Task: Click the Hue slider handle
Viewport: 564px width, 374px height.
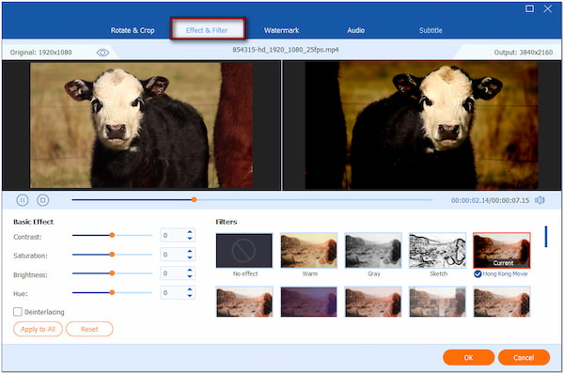Action: [x=112, y=292]
